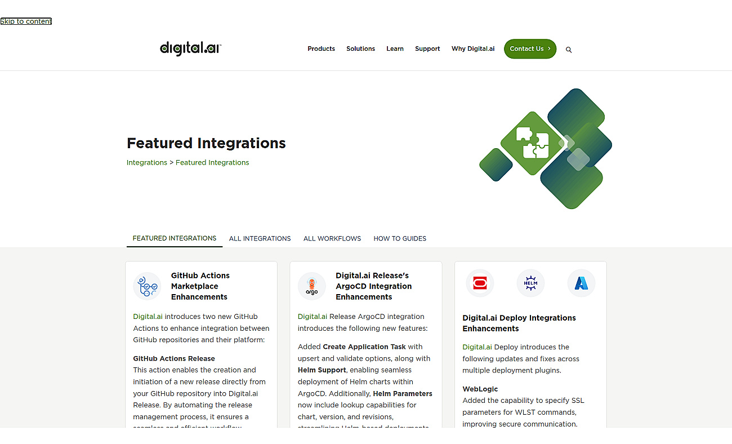Viewport: 732px width, 444px height.
Task: Click the GitHub Actions Marketplace Enhancements title
Action: pyautogui.click(x=200, y=286)
